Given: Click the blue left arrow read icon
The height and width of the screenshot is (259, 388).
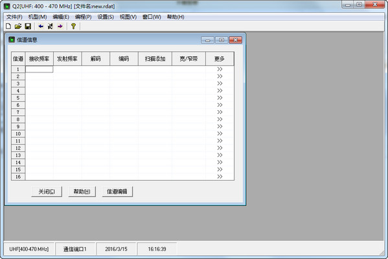Looking at the screenshot, I should (41, 26).
